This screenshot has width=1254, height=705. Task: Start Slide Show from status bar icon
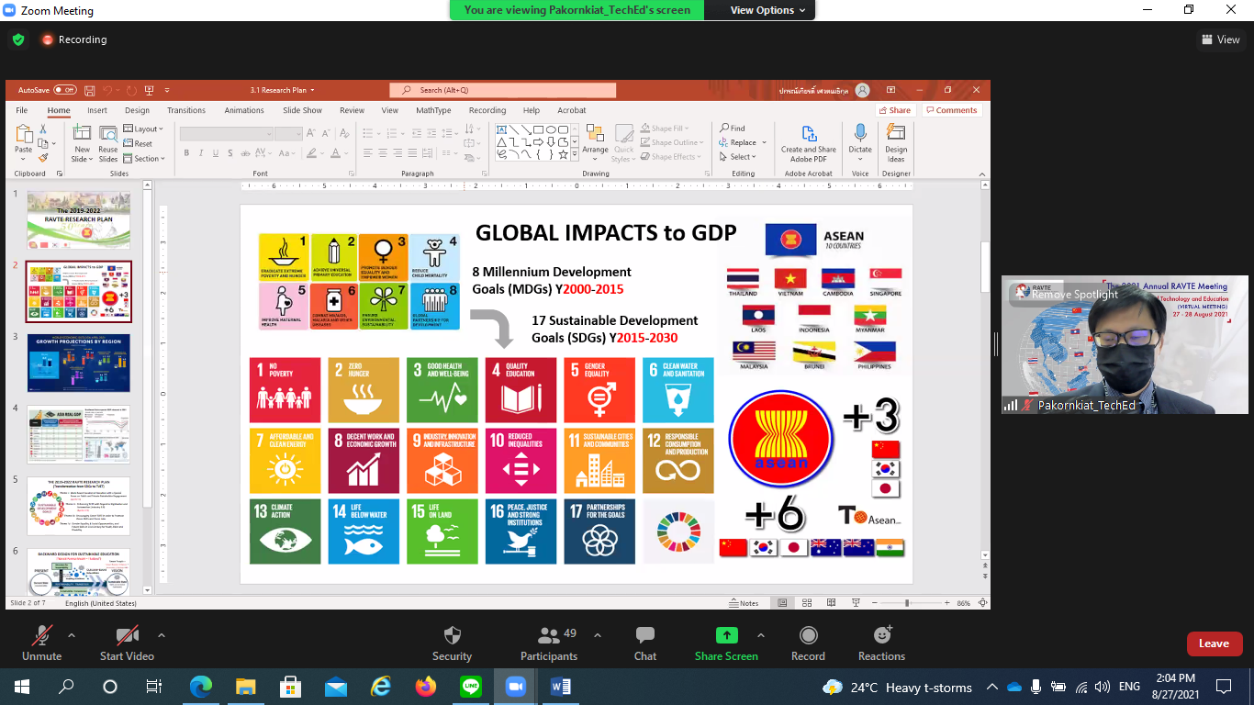[x=854, y=603]
